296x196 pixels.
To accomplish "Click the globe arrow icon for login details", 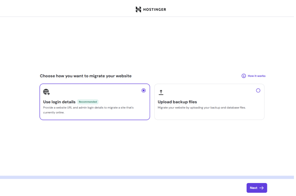I will pos(46,92).
